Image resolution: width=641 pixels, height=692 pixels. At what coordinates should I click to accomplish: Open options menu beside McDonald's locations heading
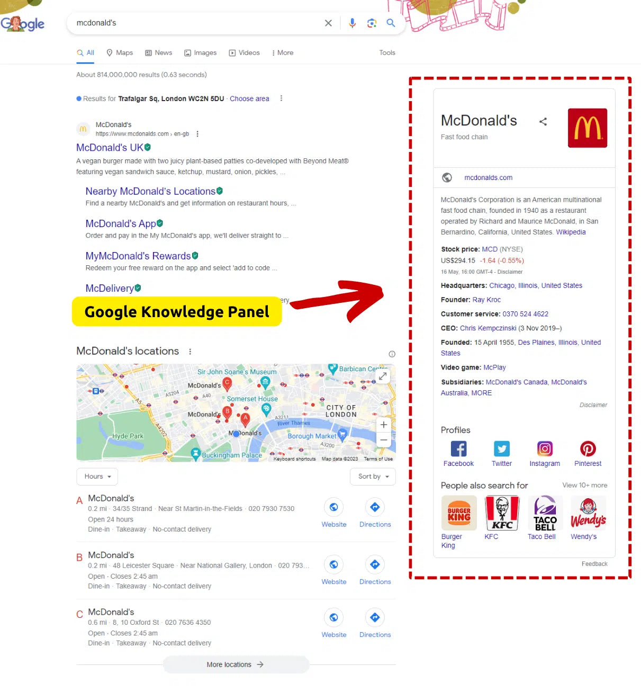pyautogui.click(x=190, y=352)
